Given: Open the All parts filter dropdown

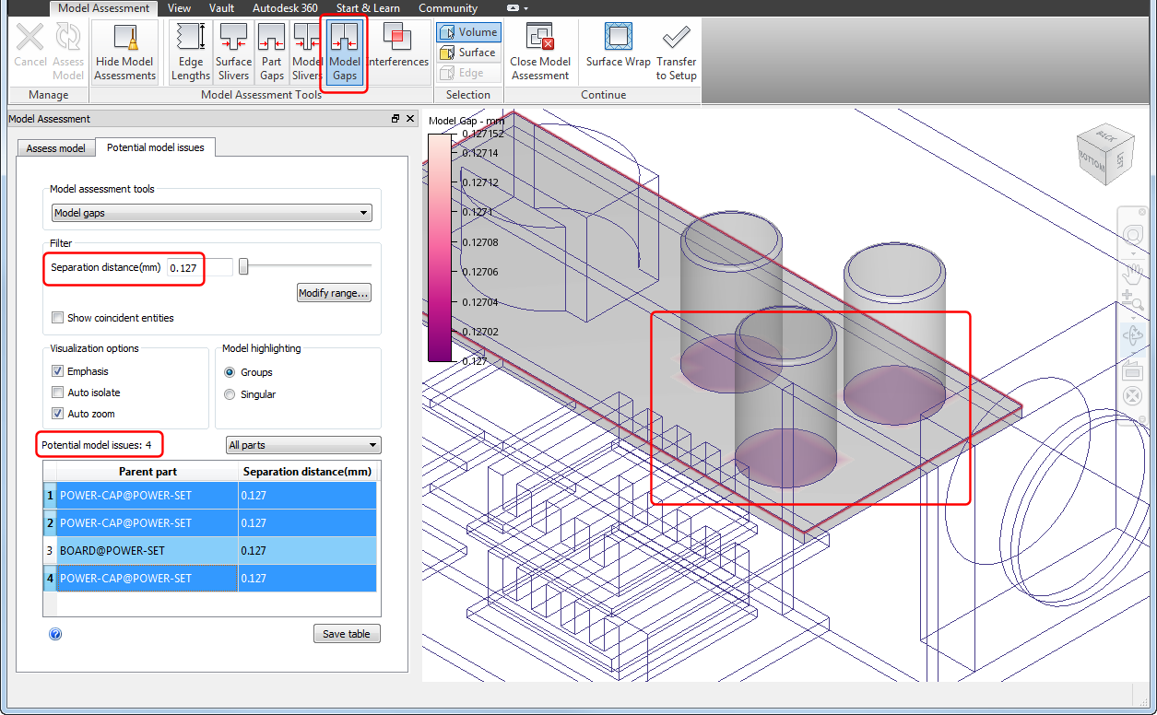Looking at the screenshot, I should [303, 445].
